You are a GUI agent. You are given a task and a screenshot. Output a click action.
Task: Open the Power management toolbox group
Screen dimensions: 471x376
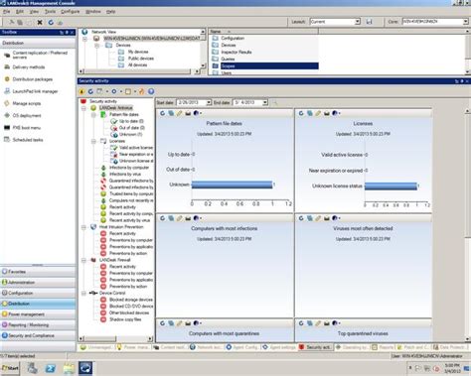[x=38, y=314]
